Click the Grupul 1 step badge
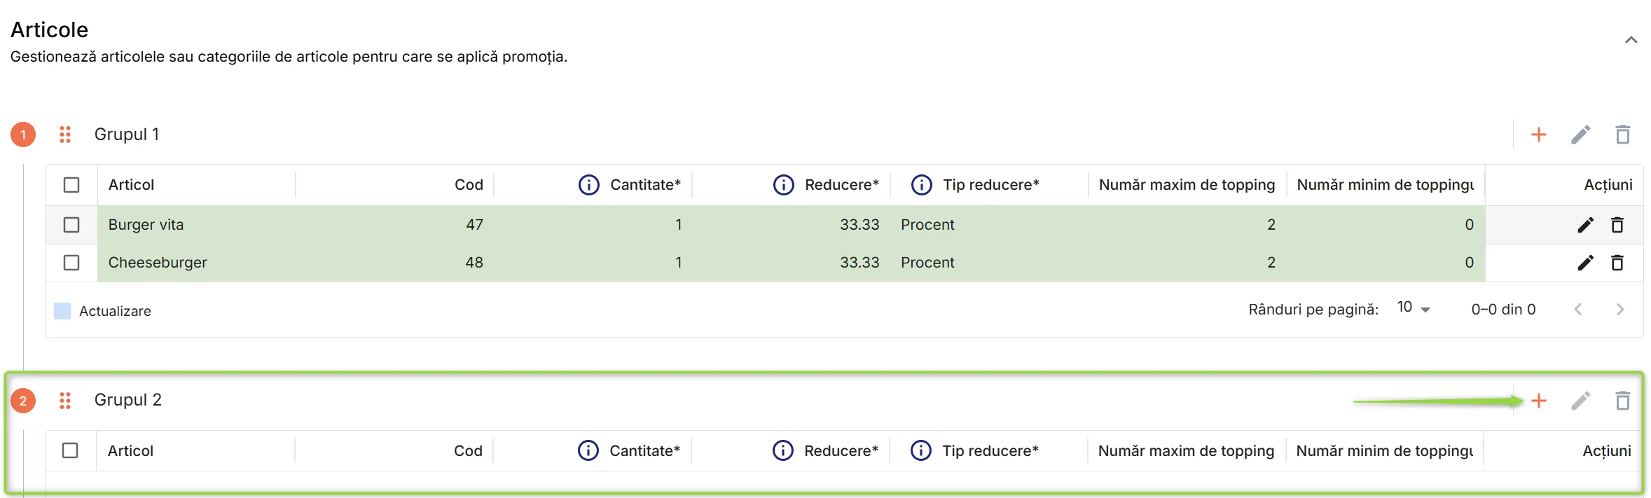The width and height of the screenshot is (1651, 498). coord(23,134)
